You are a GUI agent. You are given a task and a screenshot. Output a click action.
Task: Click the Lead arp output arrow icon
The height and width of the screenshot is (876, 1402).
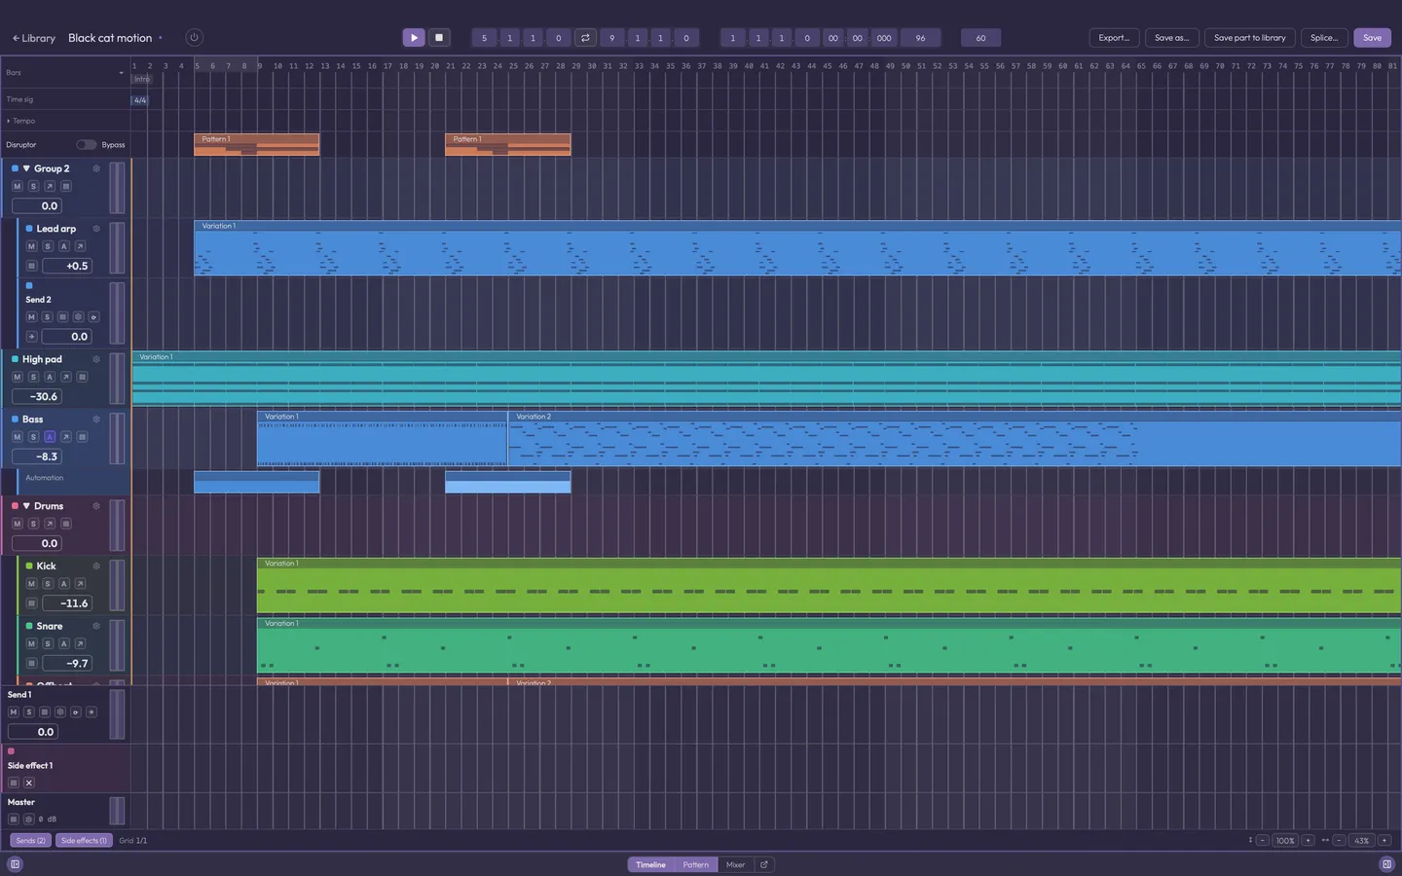click(80, 246)
